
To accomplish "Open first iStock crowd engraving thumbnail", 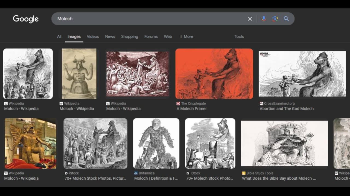I will coord(95,143).
